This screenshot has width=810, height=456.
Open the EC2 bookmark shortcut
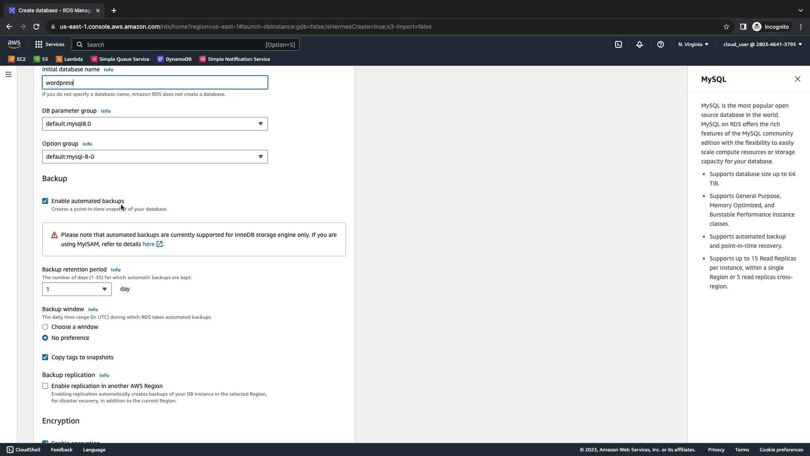coord(17,59)
